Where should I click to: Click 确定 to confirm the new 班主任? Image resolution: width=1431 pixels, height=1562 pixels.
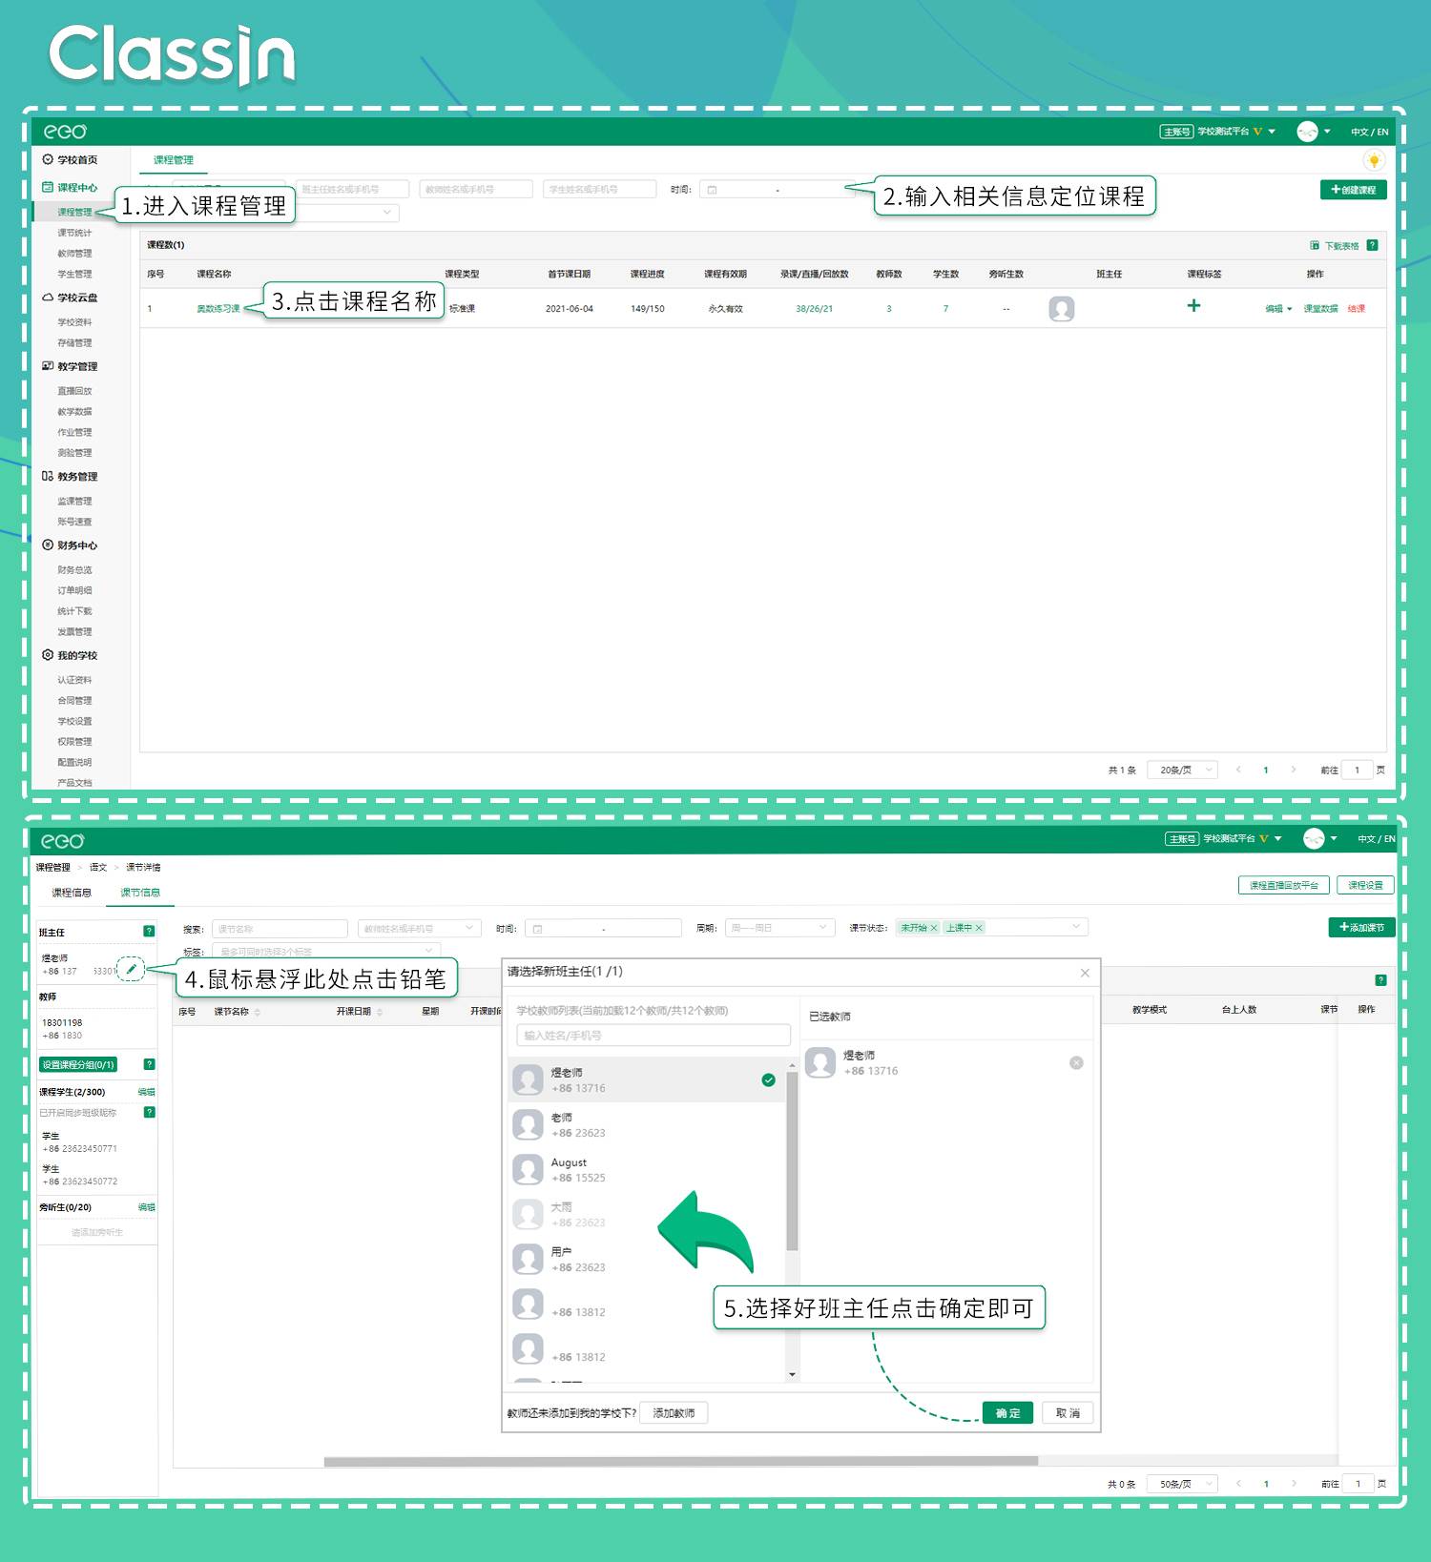coord(1007,1413)
